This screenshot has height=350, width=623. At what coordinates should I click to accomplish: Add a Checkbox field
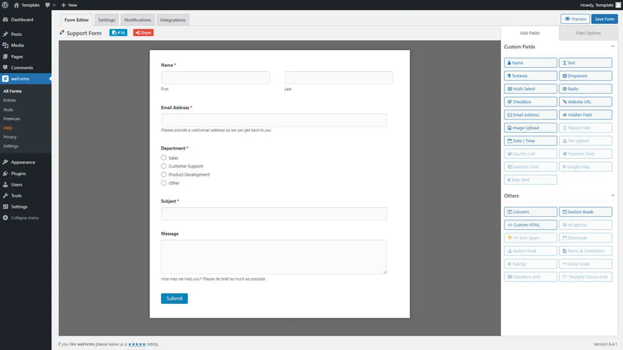coord(531,102)
